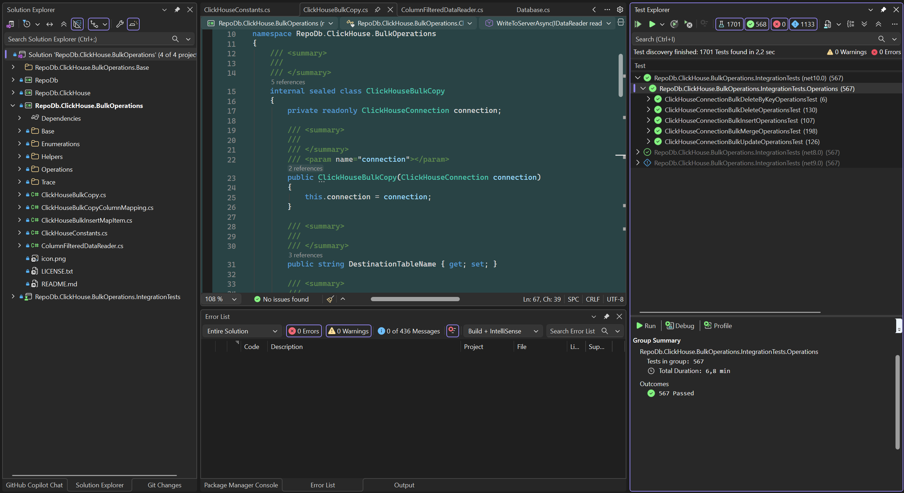
Task: Expand the Operations folder in Solution Explorer
Action: [x=19, y=169]
